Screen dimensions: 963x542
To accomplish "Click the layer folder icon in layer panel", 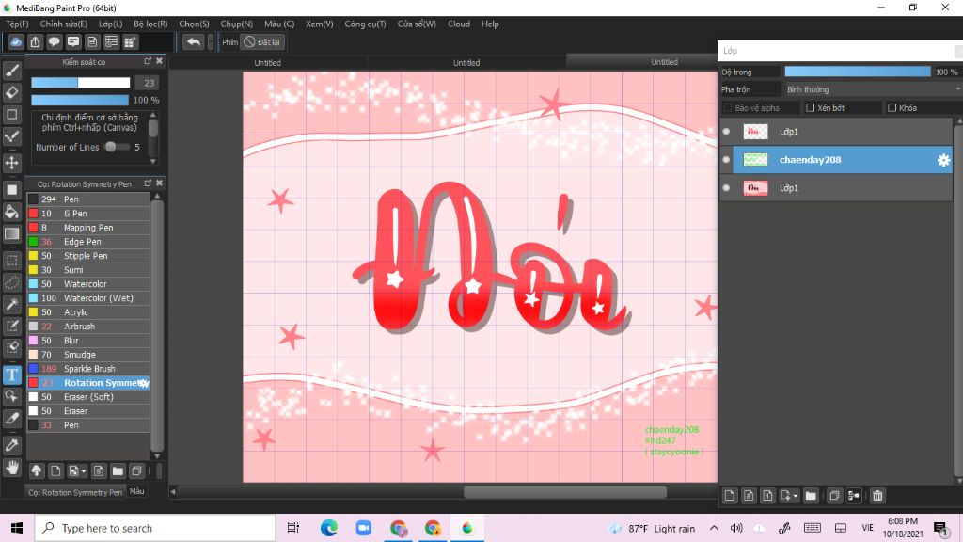I will (x=811, y=495).
